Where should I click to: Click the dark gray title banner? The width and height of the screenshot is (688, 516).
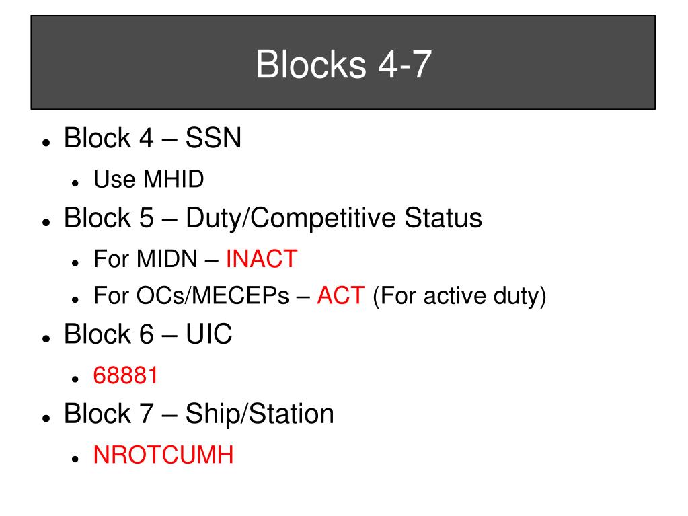343,63
